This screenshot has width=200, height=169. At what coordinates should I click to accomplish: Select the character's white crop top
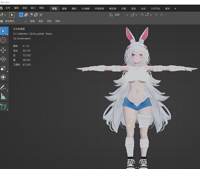pos(137,74)
